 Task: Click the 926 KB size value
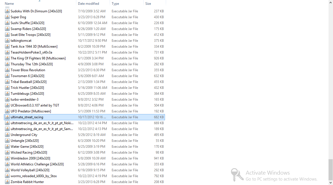(x=159, y=58)
